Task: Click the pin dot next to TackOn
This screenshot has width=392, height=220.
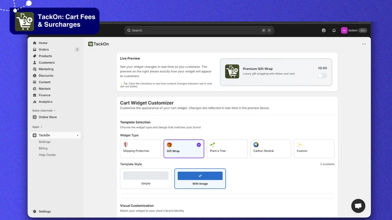Action: point(77,135)
